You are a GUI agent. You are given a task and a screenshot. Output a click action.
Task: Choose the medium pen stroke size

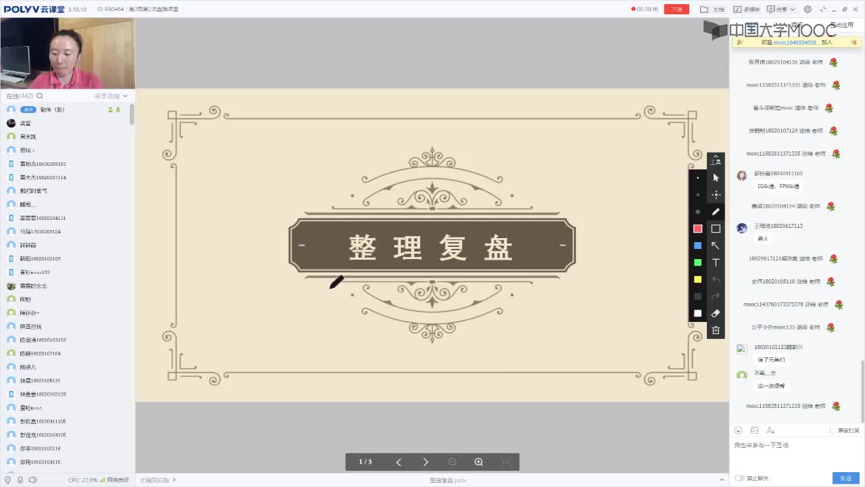click(698, 195)
